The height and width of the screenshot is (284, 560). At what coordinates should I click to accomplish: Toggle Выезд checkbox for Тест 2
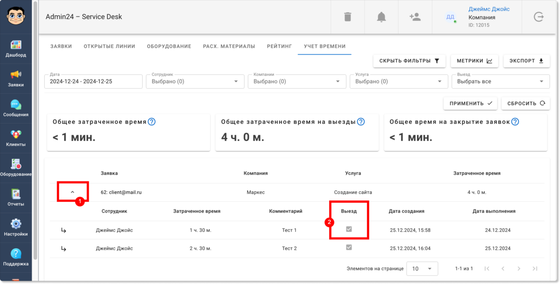point(349,247)
